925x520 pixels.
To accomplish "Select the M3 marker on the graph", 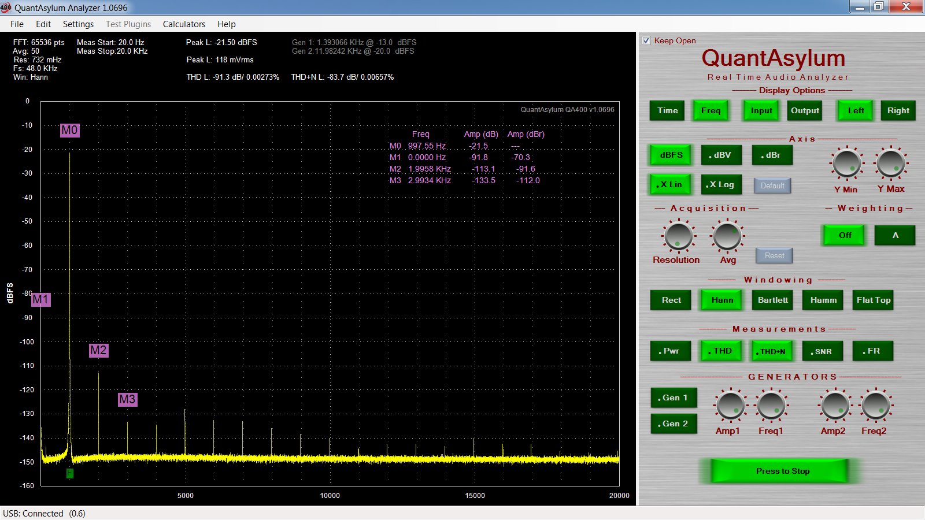I will point(127,399).
